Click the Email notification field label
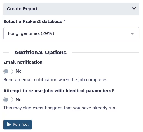 coord(23,62)
